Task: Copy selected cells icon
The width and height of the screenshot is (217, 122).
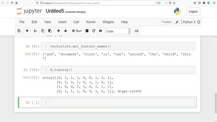Action: pos(43,31)
